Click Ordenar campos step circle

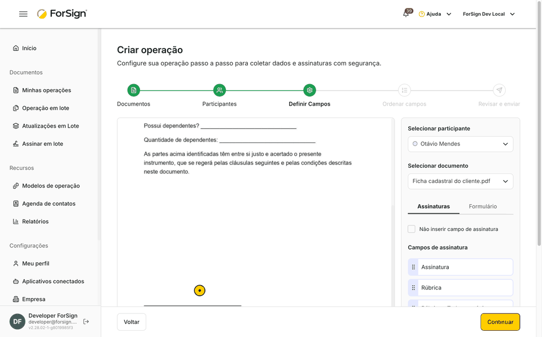tap(404, 90)
